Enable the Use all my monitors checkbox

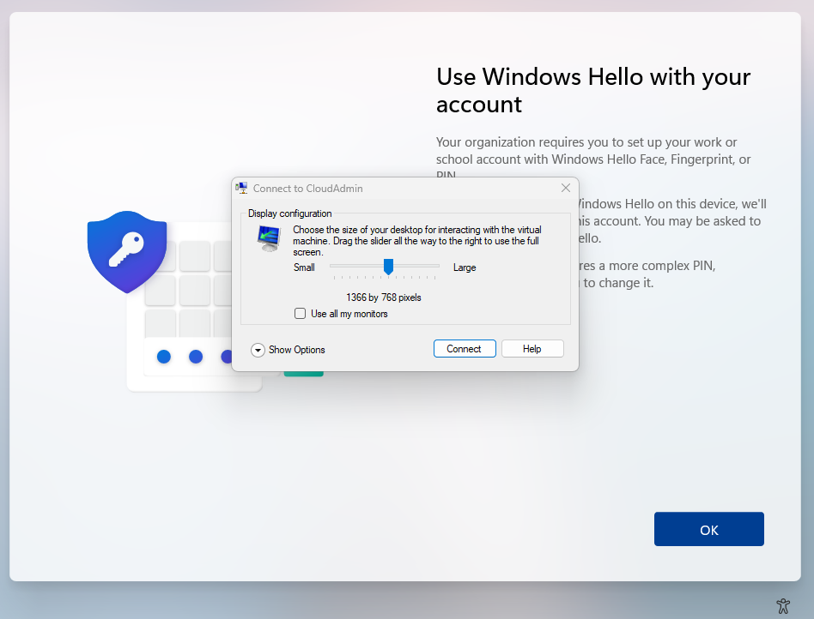click(301, 314)
